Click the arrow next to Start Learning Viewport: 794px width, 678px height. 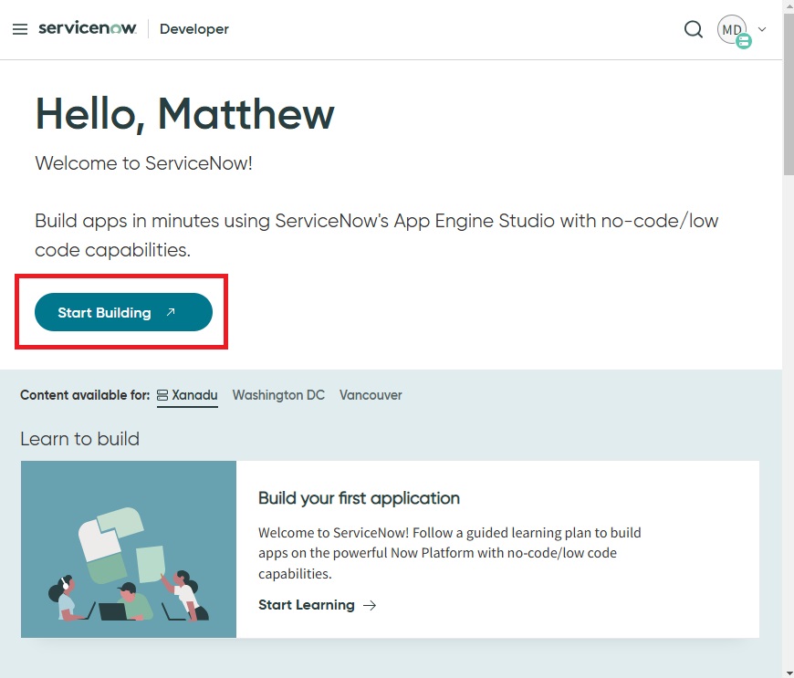(370, 605)
